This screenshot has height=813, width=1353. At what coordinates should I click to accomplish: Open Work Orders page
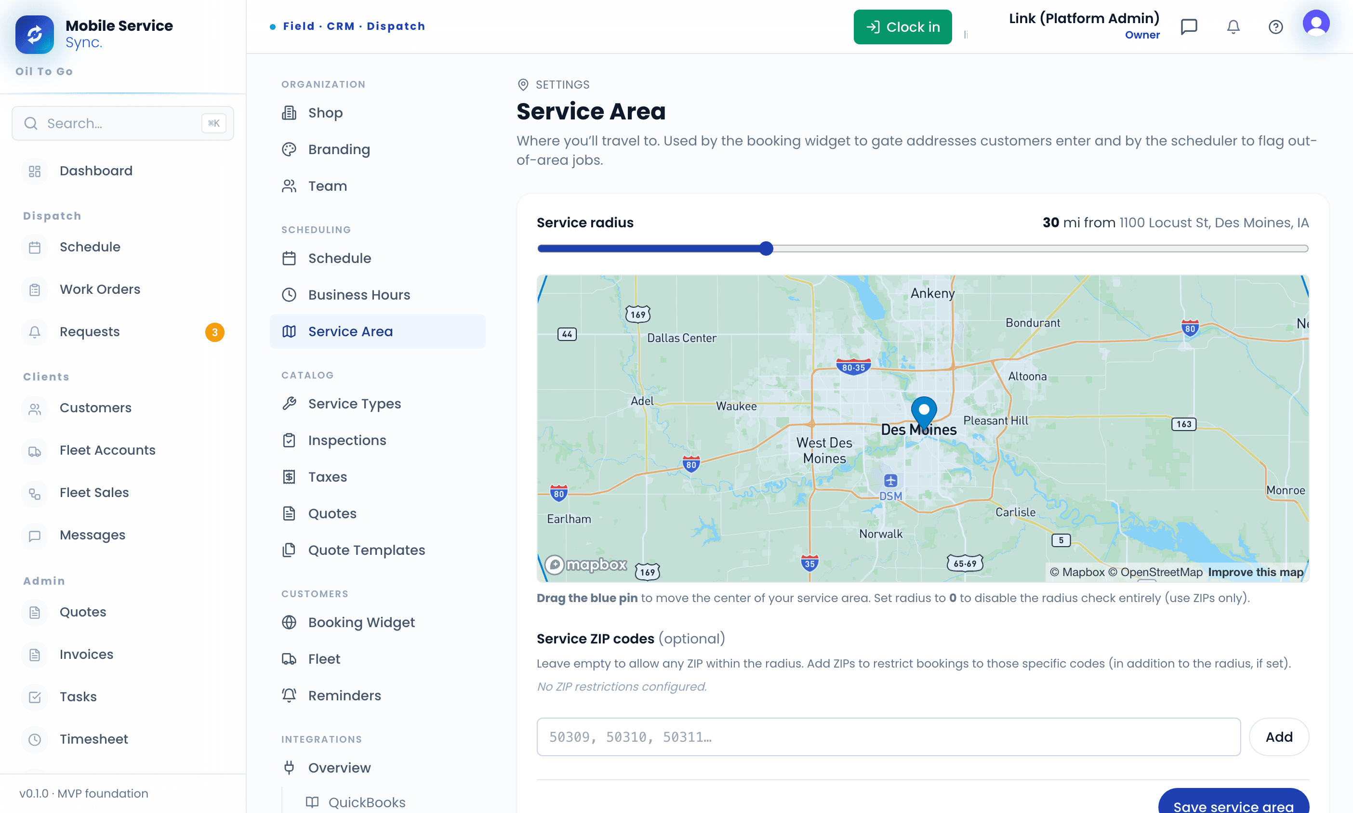[x=123, y=290]
